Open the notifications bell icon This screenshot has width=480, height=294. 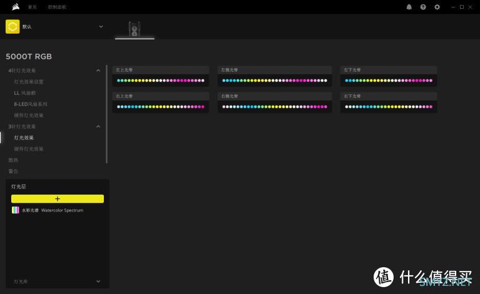pyautogui.click(x=409, y=7)
